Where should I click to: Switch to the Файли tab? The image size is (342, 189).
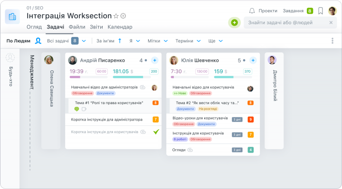[77, 27]
